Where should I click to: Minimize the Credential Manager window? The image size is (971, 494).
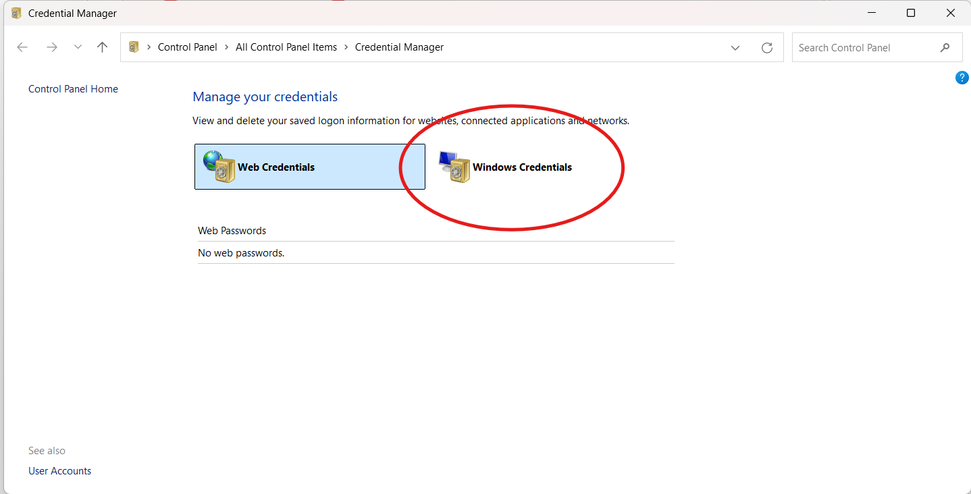point(870,13)
